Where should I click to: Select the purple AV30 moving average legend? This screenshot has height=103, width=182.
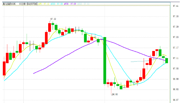(70, 4)
